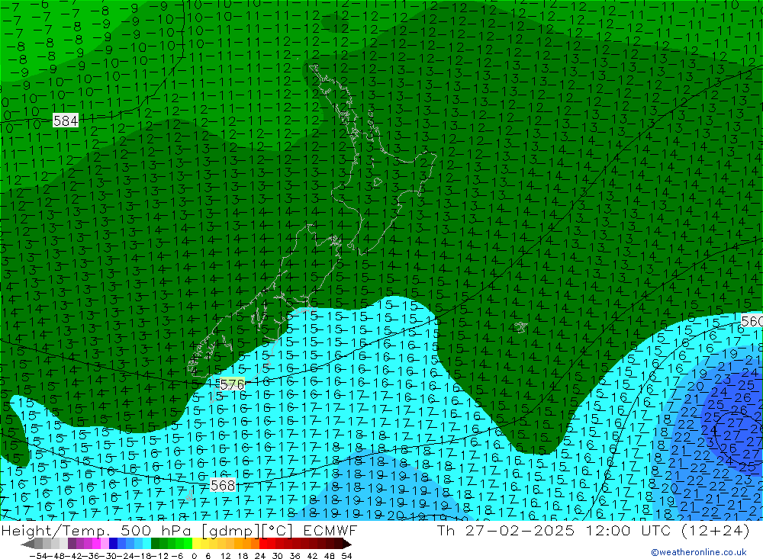
Task: Click the "Th 27-02-2025 12:00 UTC" timestamp
Action: [x=554, y=530]
